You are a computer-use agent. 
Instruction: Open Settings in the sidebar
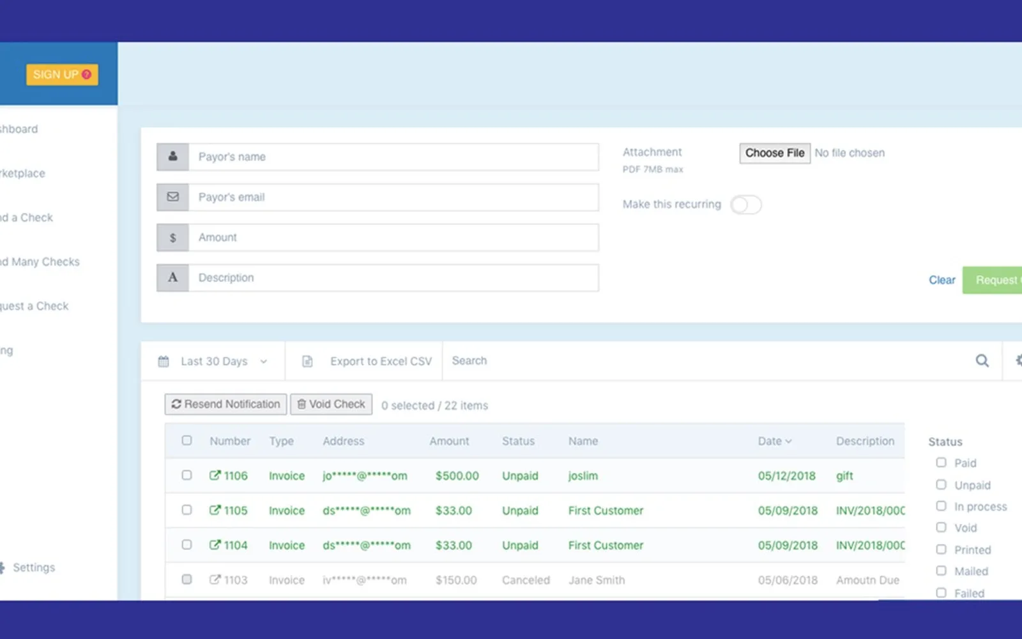click(x=34, y=567)
